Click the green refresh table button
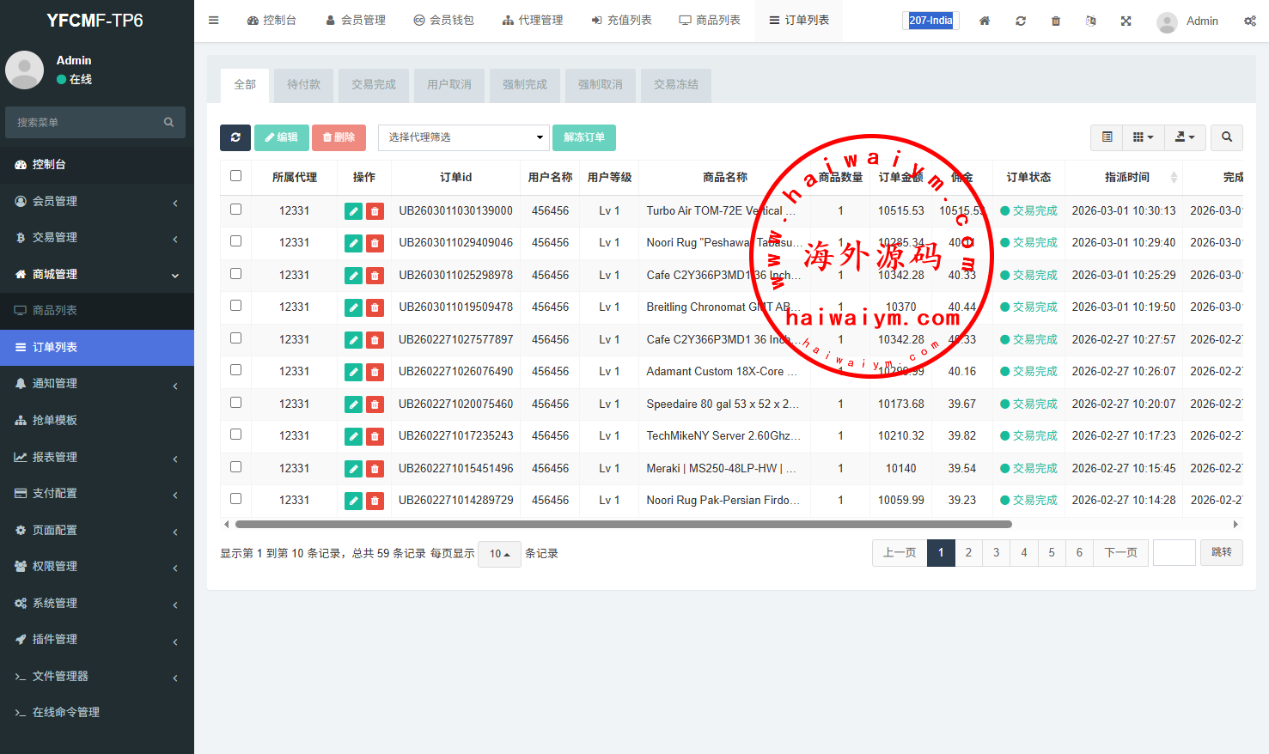Screen dimensions: 1269x754 235,137
